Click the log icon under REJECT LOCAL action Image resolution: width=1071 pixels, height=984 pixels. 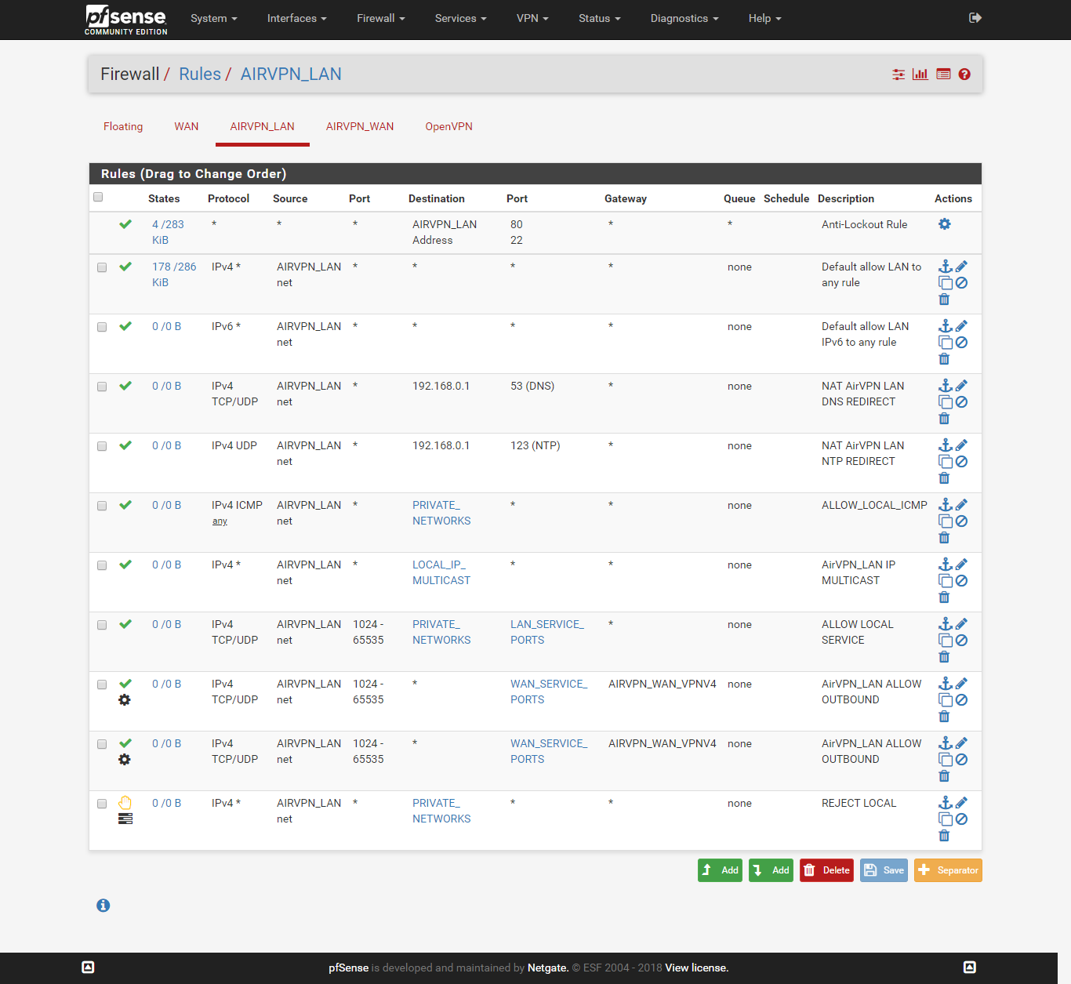tap(125, 819)
